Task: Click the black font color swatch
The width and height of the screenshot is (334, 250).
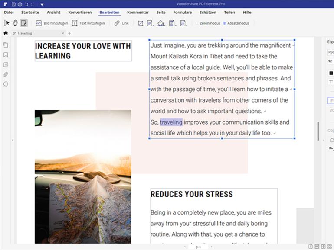Action: pyautogui.click(x=331, y=73)
